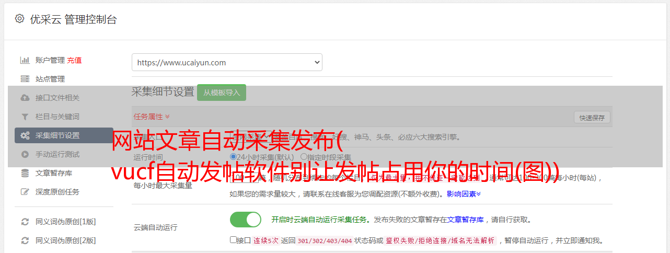The width and height of the screenshot is (670, 253).
Task: Click the bar chart icon for 账户管理
Action: tap(25, 60)
